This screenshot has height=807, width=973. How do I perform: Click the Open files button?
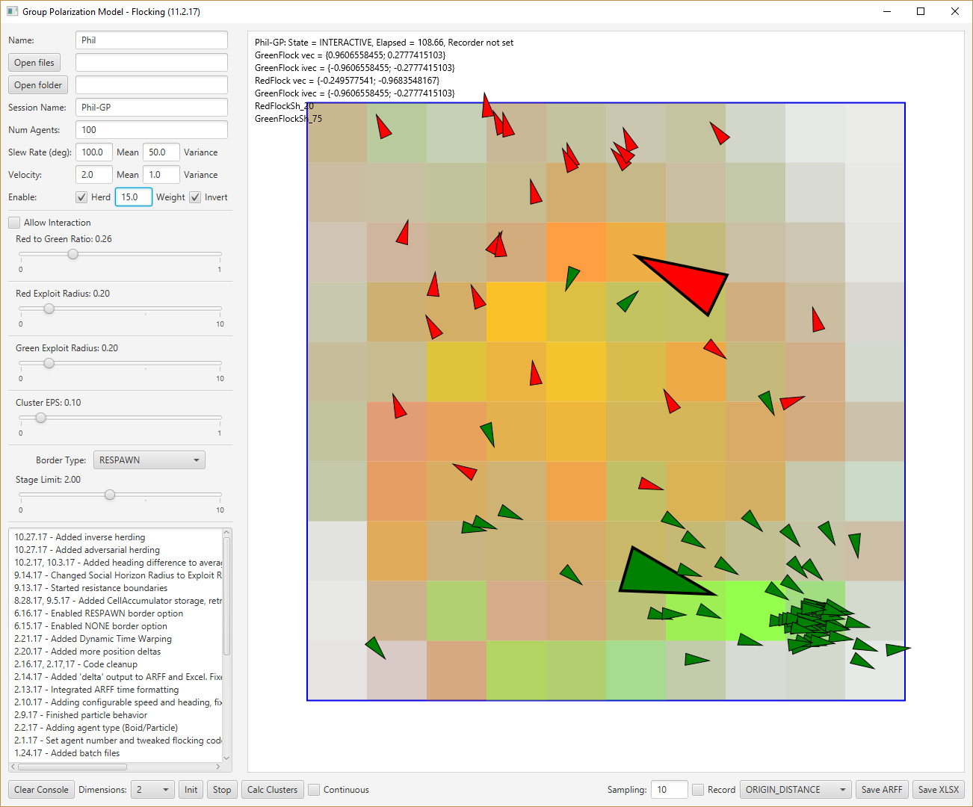[x=34, y=63]
